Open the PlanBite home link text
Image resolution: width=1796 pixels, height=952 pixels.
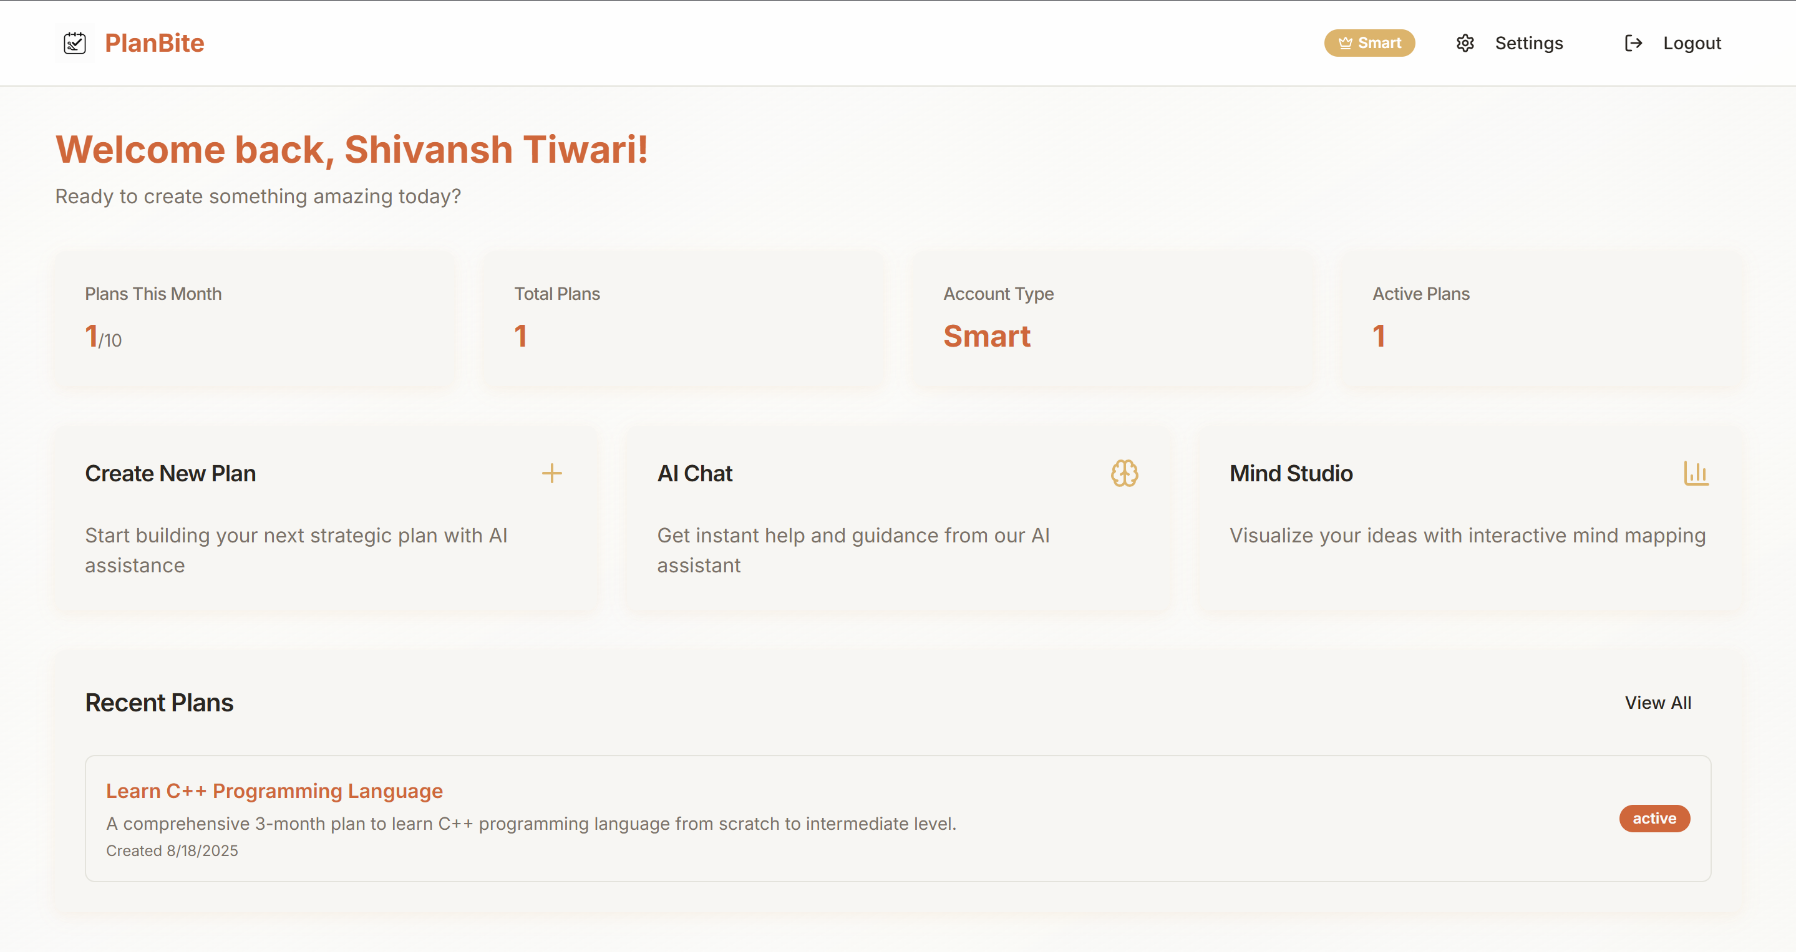(154, 43)
